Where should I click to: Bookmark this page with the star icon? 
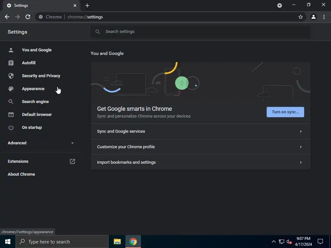(301, 17)
